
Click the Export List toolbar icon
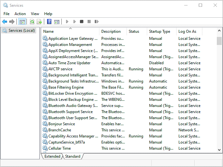(39, 22)
